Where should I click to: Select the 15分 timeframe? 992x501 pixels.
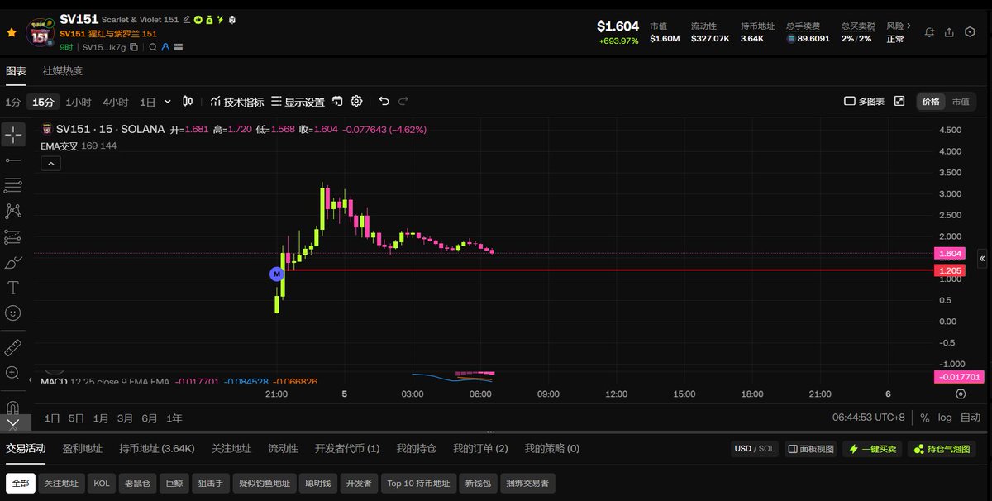[x=43, y=102]
